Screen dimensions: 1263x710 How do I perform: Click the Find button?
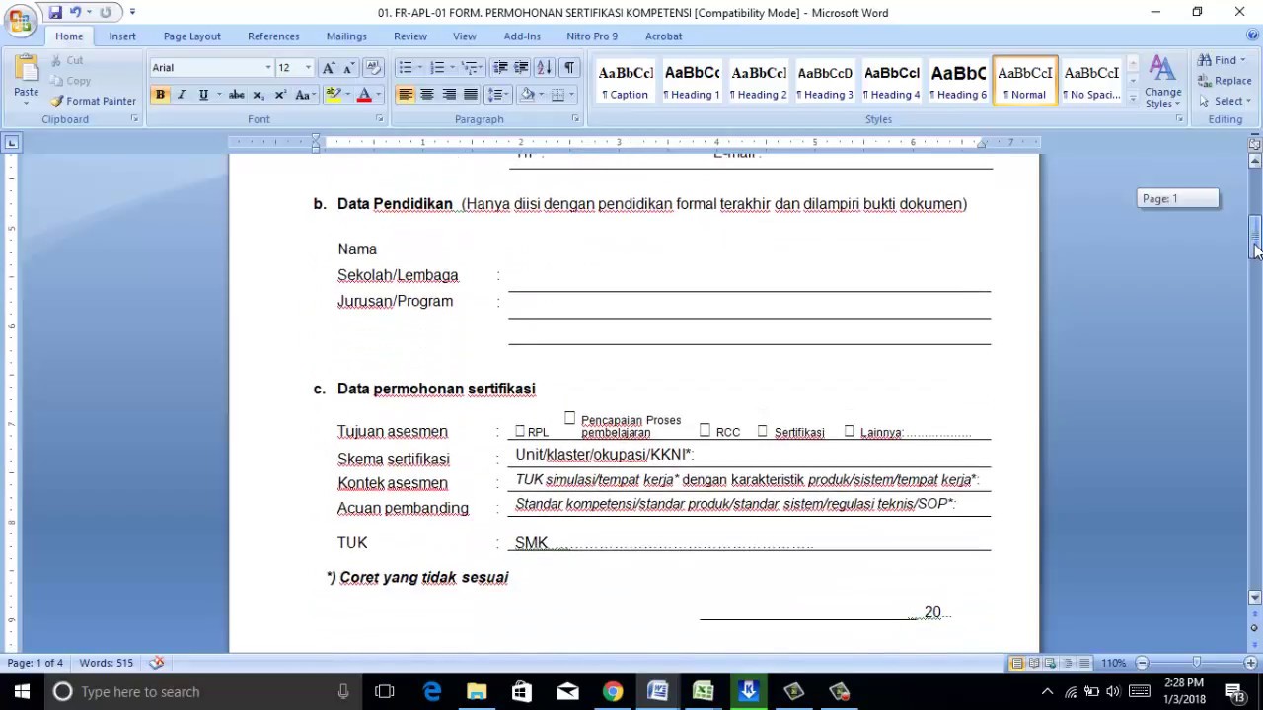click(1222, 60)
